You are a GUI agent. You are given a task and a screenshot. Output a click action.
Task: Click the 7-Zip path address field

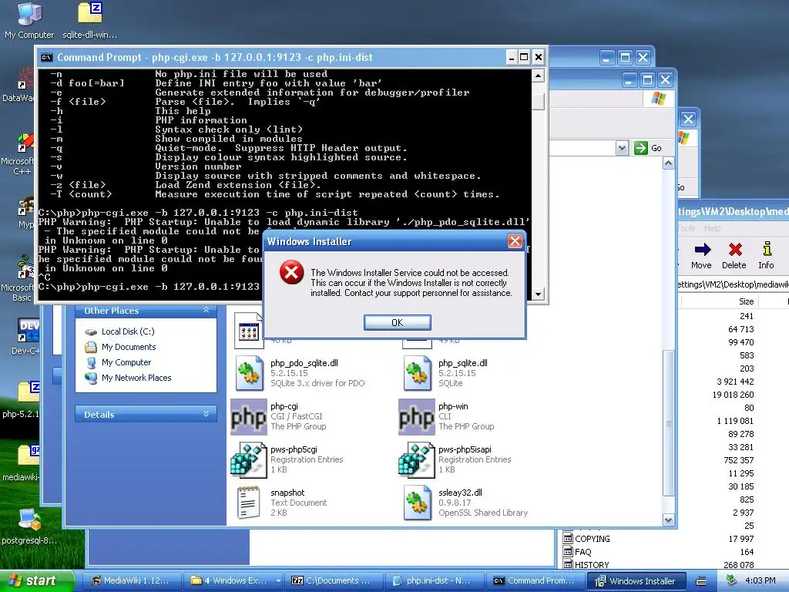(x=734, y=284)
